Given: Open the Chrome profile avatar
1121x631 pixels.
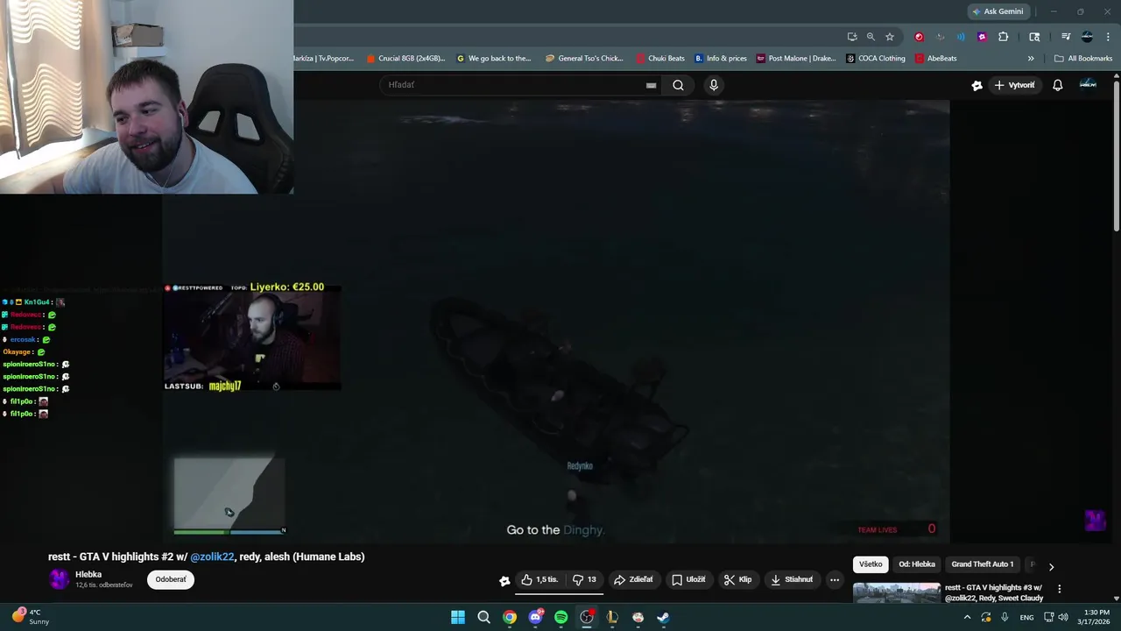Looking at the screenshot, I should click(x=1087, y=37).
